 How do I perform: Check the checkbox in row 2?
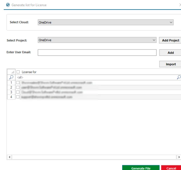[18, 87]
